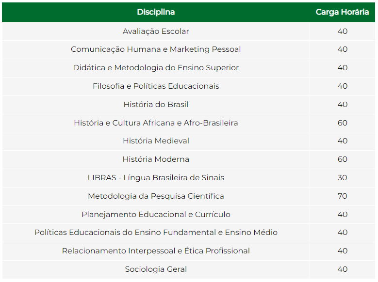The height and width of the screenshot is (282, 378).
Task: Click Planejamento Educacional e Currículo
Action: 156,214
